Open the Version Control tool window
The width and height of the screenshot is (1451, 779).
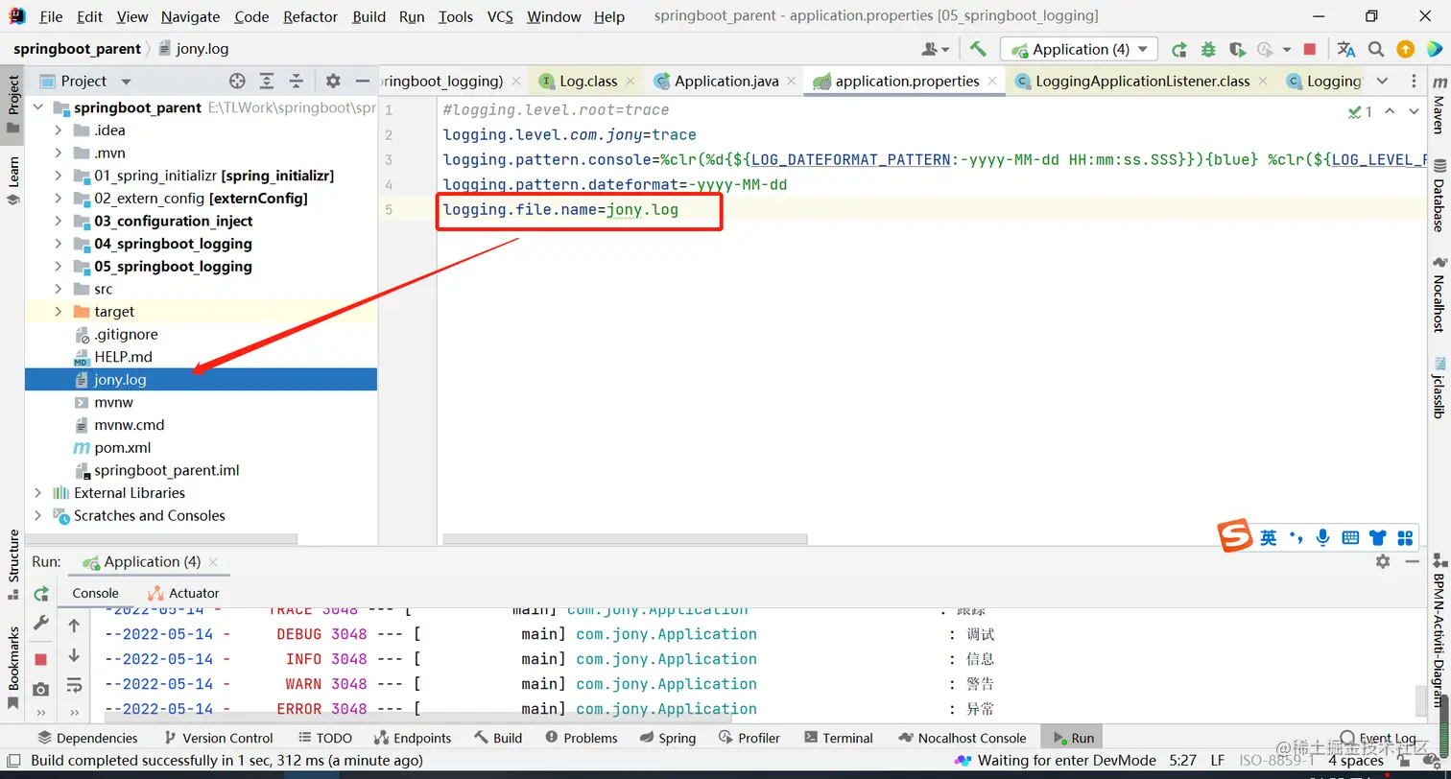click(x=219, y=738)
